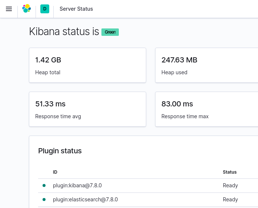This screenshot has width=258, height=208.
Task: Click the plugin:elasticsearch@7.8.0 row ID
Action: 85,200
